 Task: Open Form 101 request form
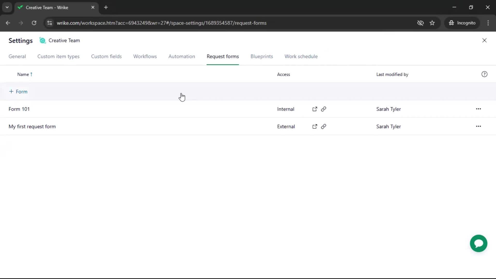19,109
